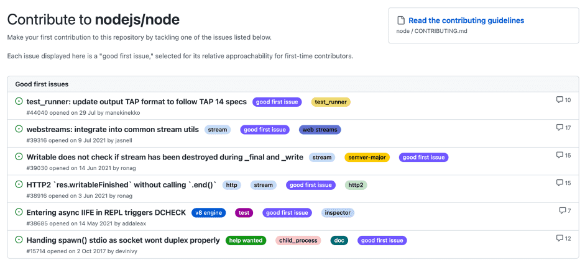Click comment icon showing 12 comments

coord(560,238)
